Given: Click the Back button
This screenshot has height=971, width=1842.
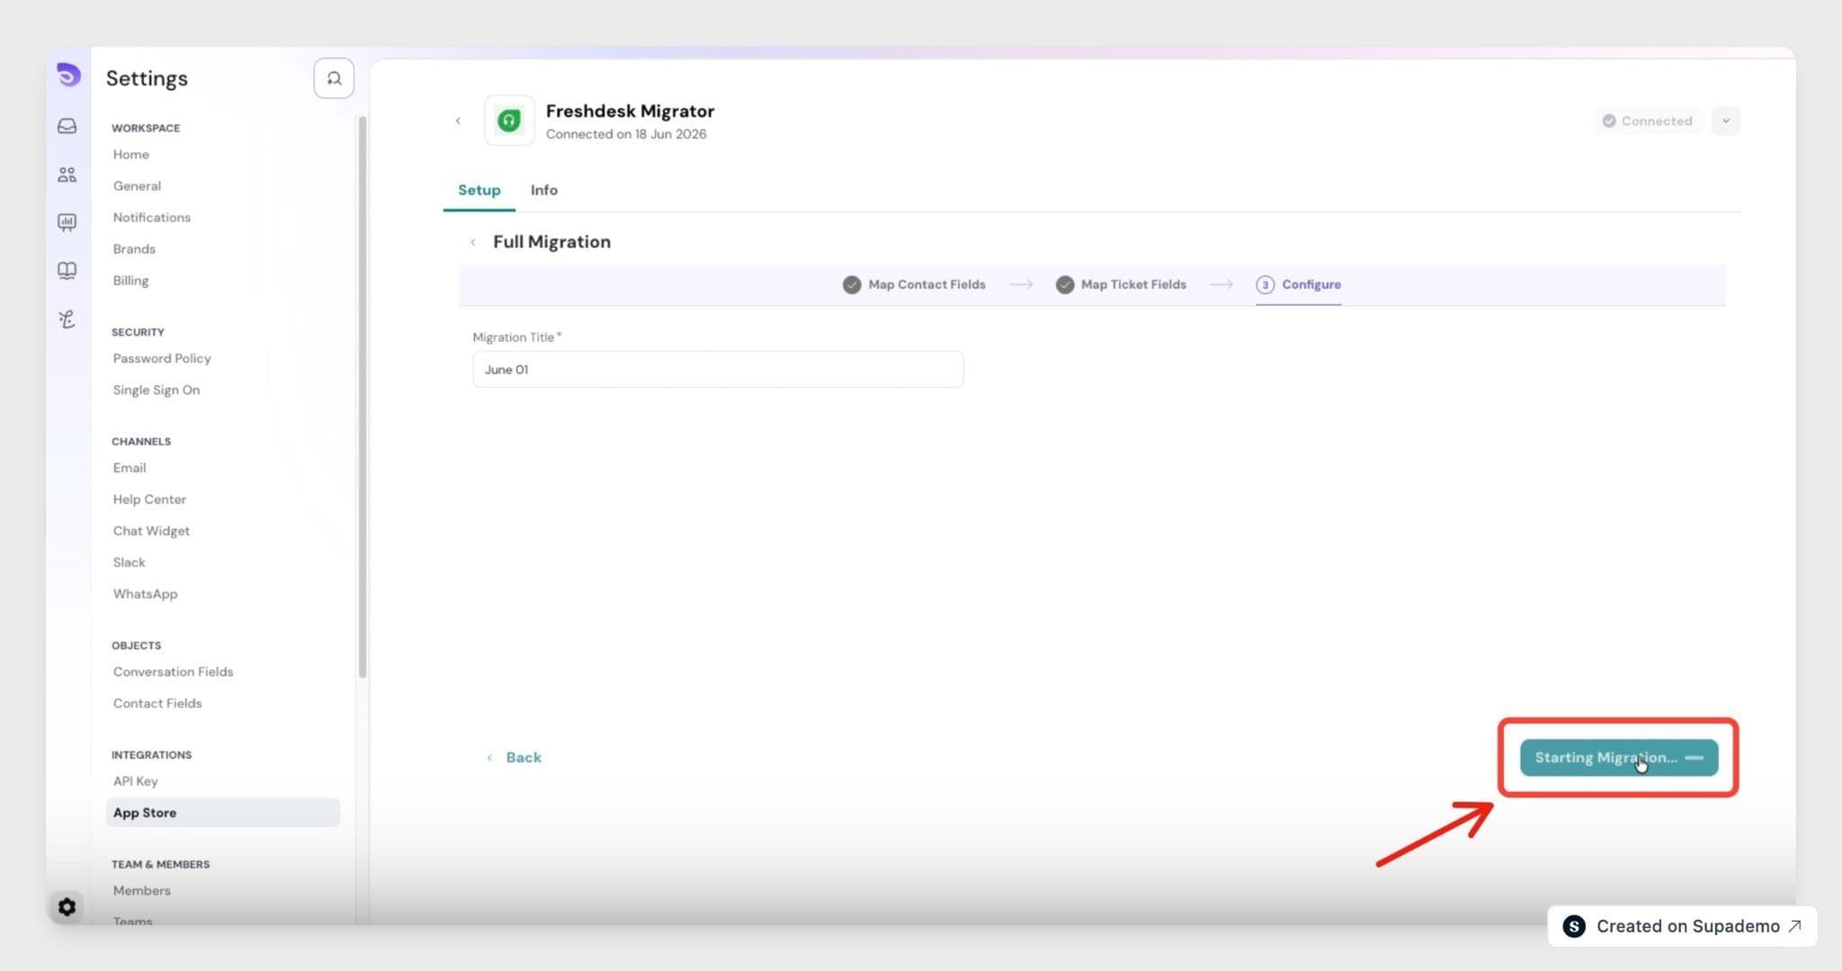Looking at the screenshot, I should click(514, 757).
